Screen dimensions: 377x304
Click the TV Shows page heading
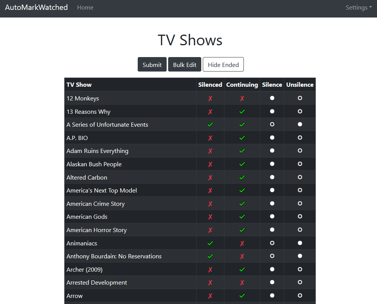(190, 40)
